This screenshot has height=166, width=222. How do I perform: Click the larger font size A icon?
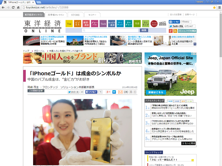[131, 92]
